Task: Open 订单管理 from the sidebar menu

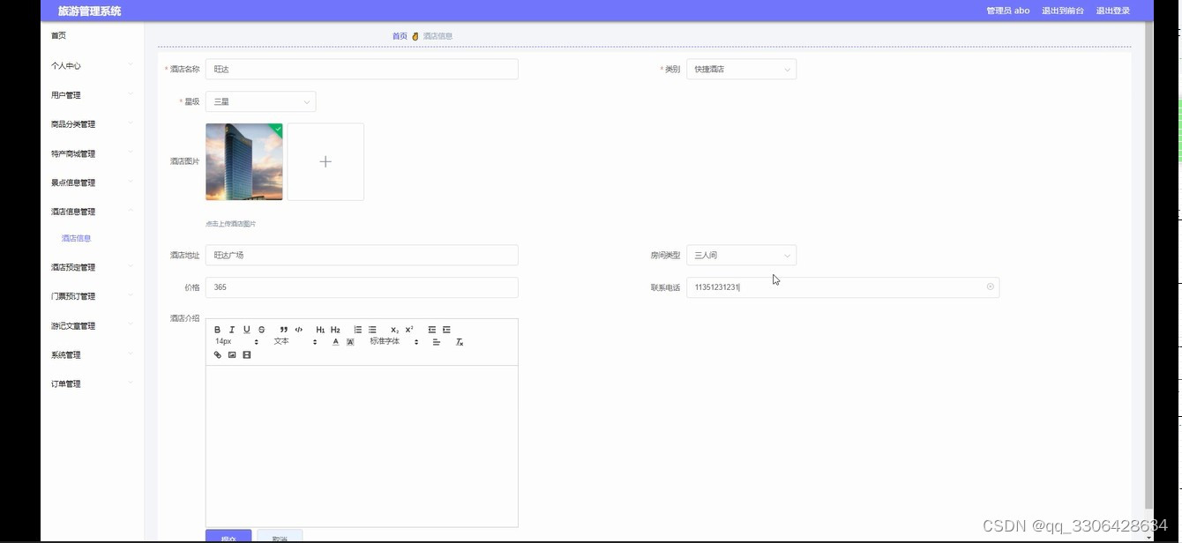Action: point(66,383)
